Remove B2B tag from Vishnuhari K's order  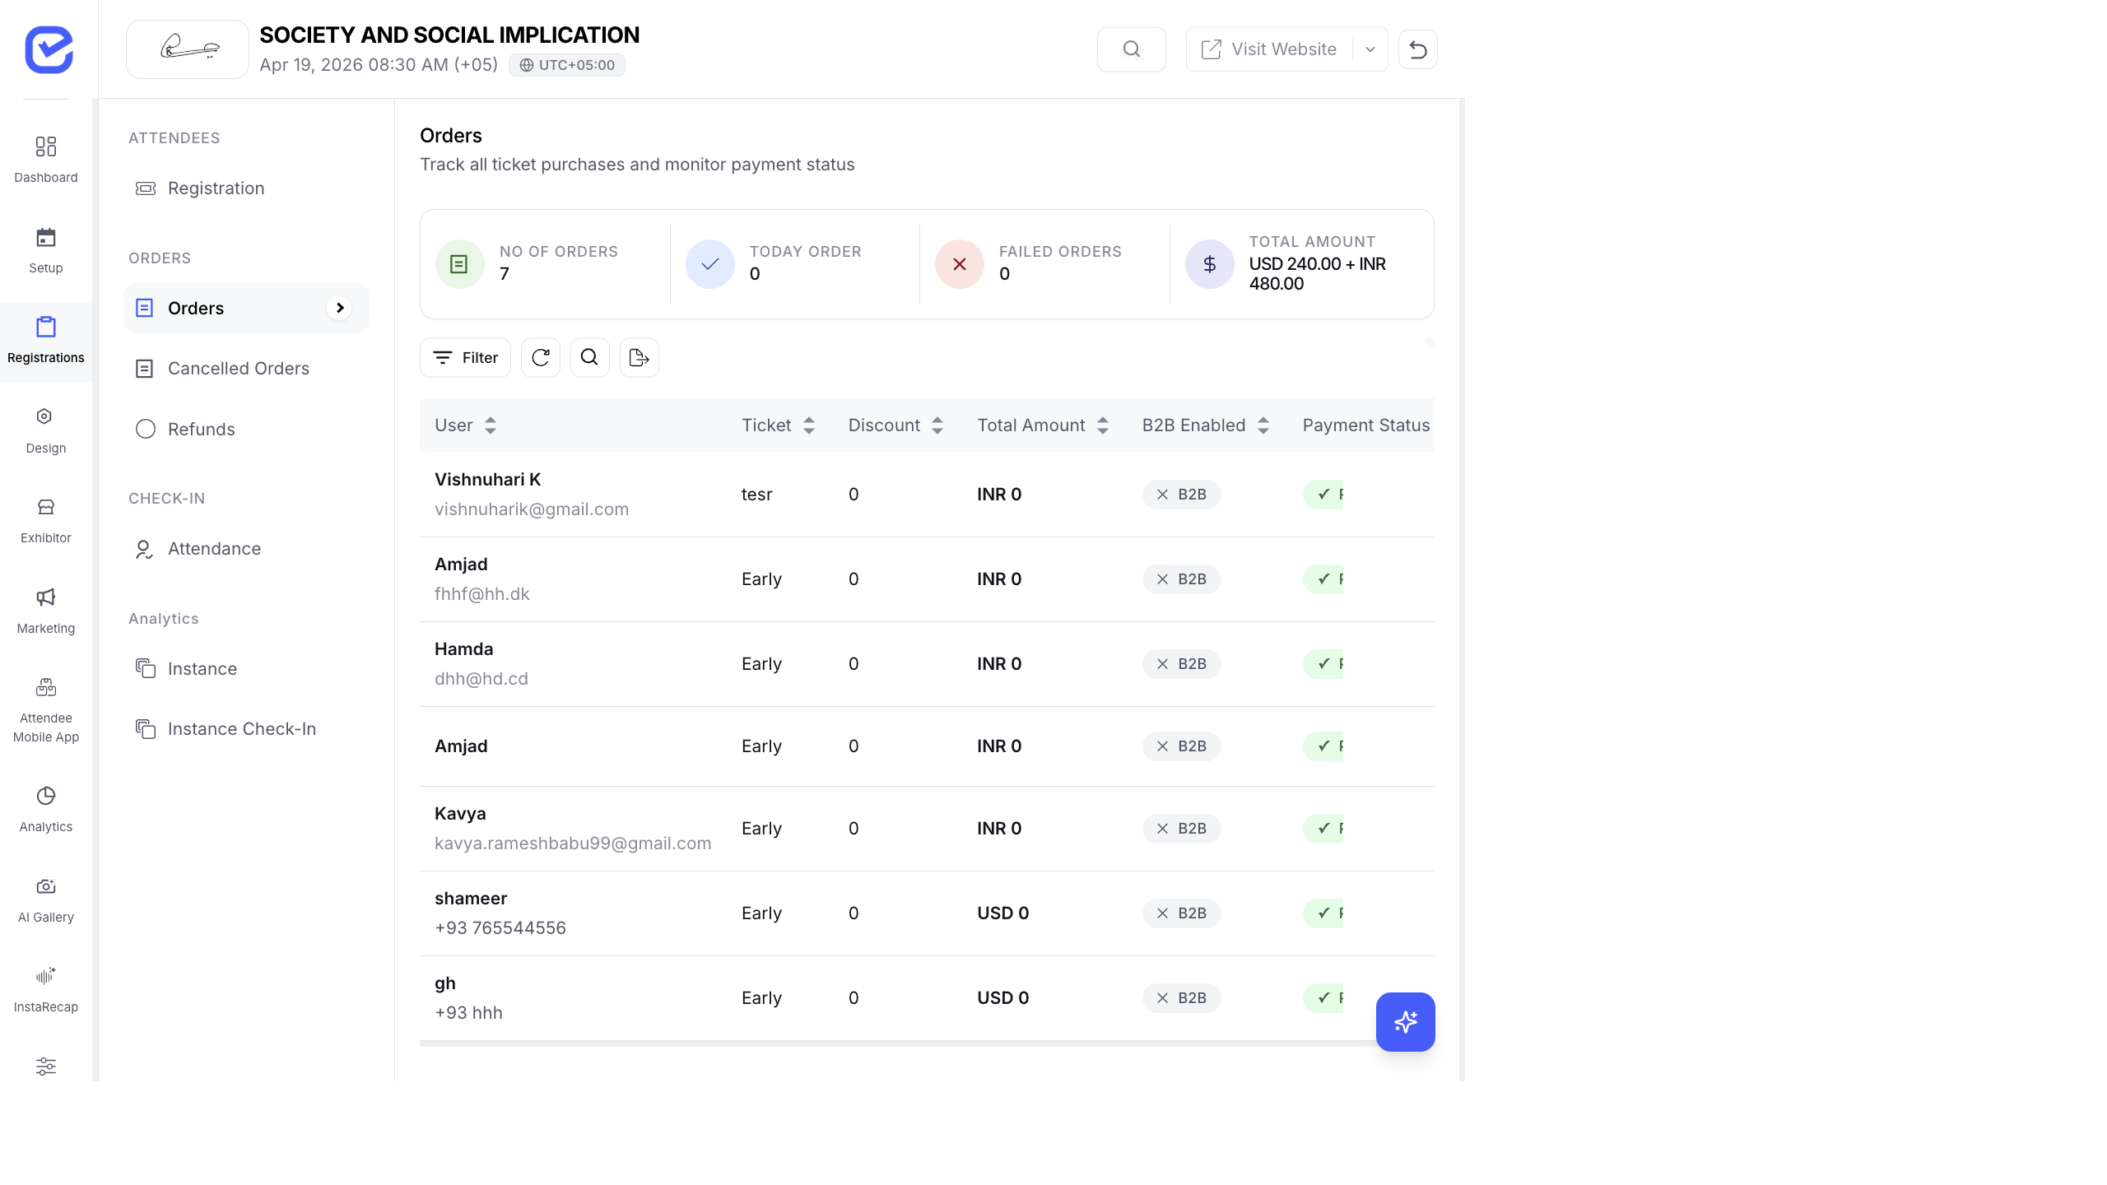point(1162,495)
